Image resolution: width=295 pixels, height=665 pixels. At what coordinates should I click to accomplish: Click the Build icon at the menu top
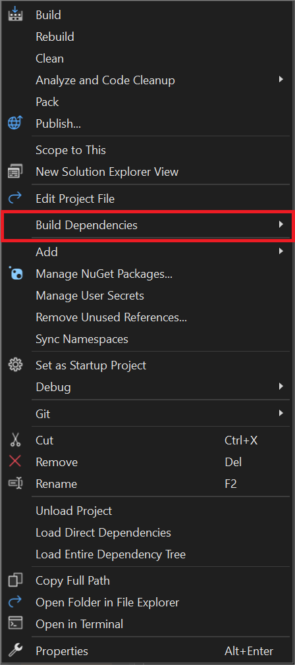point(16,14)
